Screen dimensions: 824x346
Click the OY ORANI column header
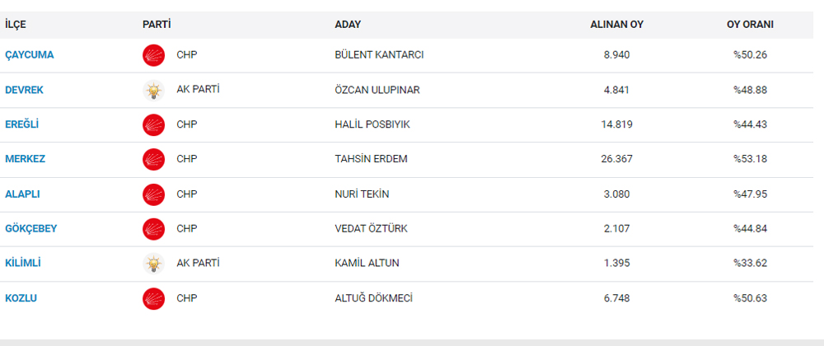click(x=750, y=25)
